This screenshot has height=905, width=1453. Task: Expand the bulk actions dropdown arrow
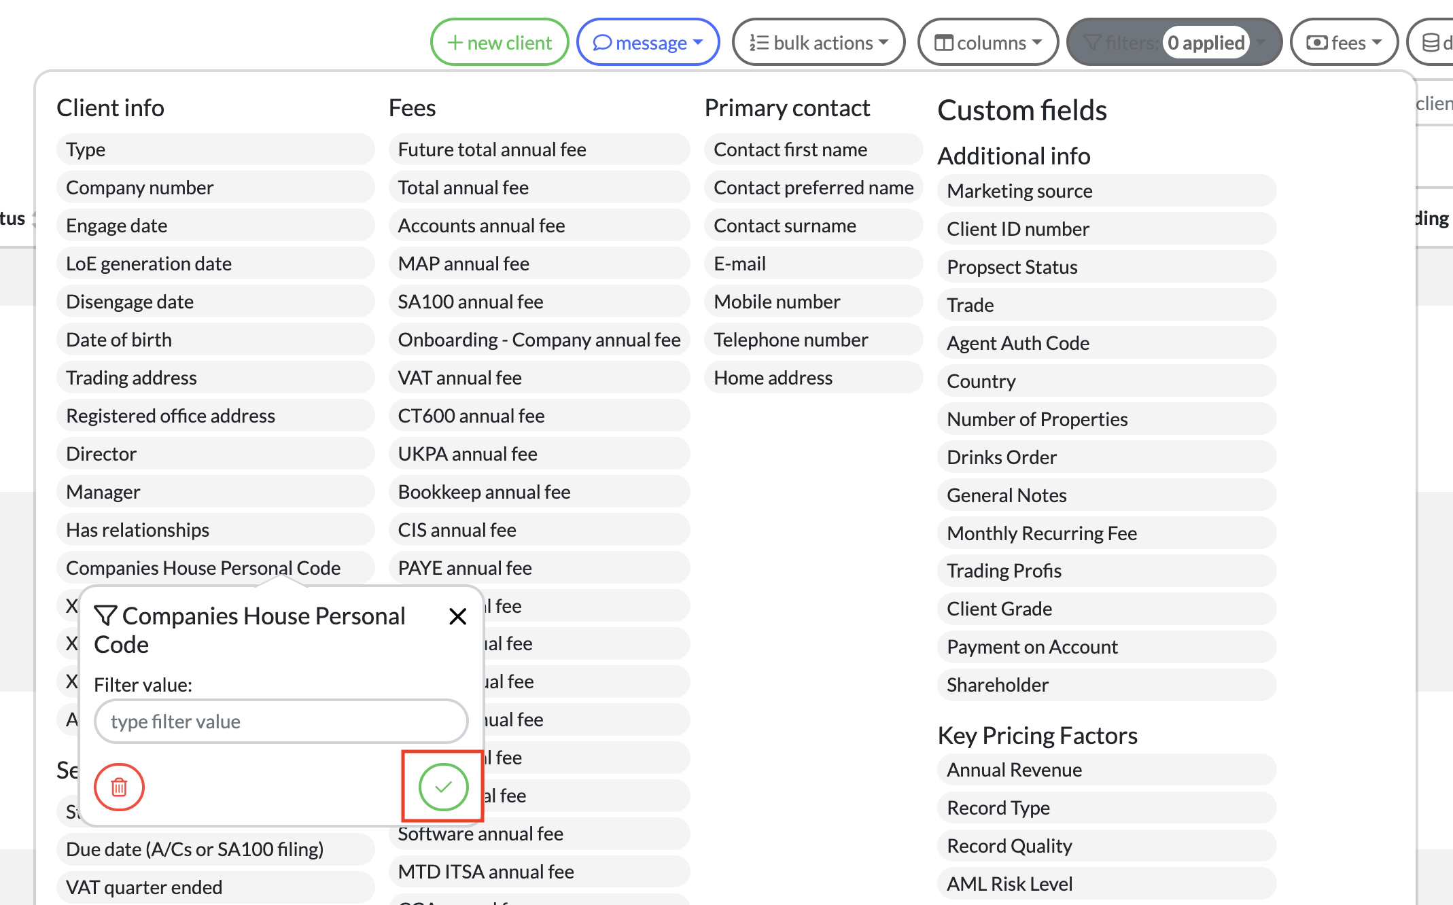pos(883,43)
